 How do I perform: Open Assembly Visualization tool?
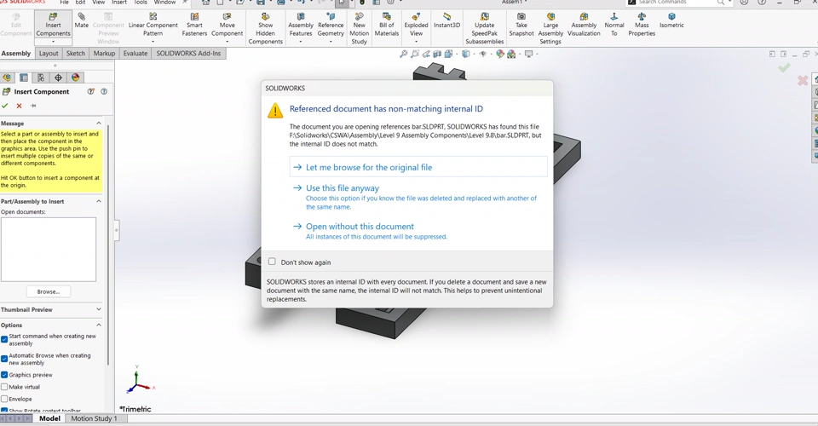click(x=584, y=25)
